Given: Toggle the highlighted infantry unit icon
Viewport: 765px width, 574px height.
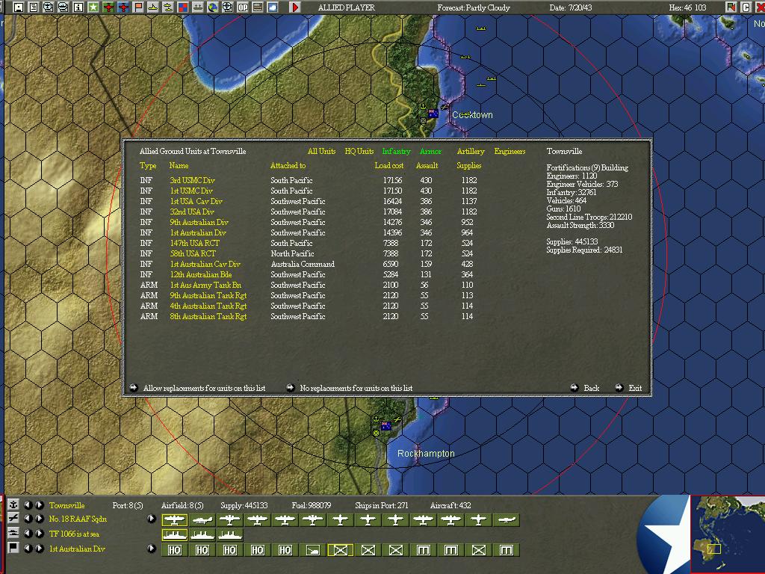Looking at the screenshot, I should [341, 550].
